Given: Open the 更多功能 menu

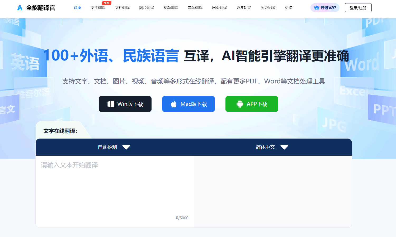Looking at the screenshot, I should point(244,8).
